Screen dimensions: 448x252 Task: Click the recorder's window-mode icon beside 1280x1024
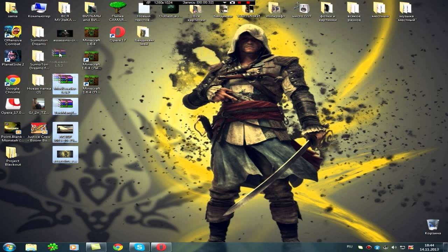(148, 2)
